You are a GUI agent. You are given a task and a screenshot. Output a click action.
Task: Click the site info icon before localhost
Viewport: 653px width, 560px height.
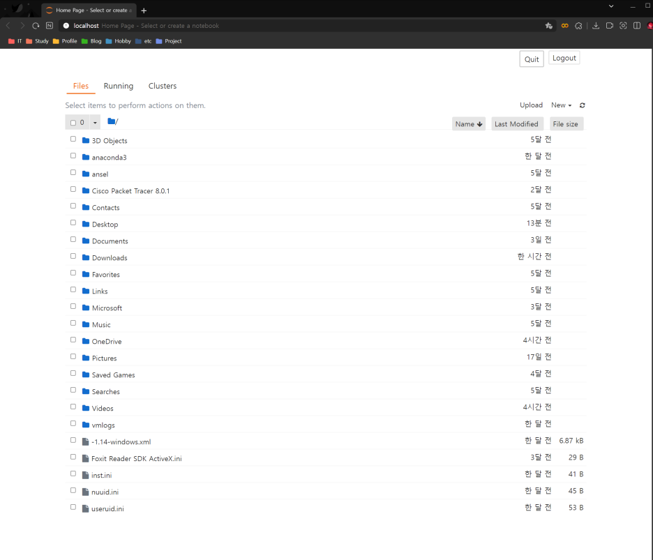pos(66,26)
